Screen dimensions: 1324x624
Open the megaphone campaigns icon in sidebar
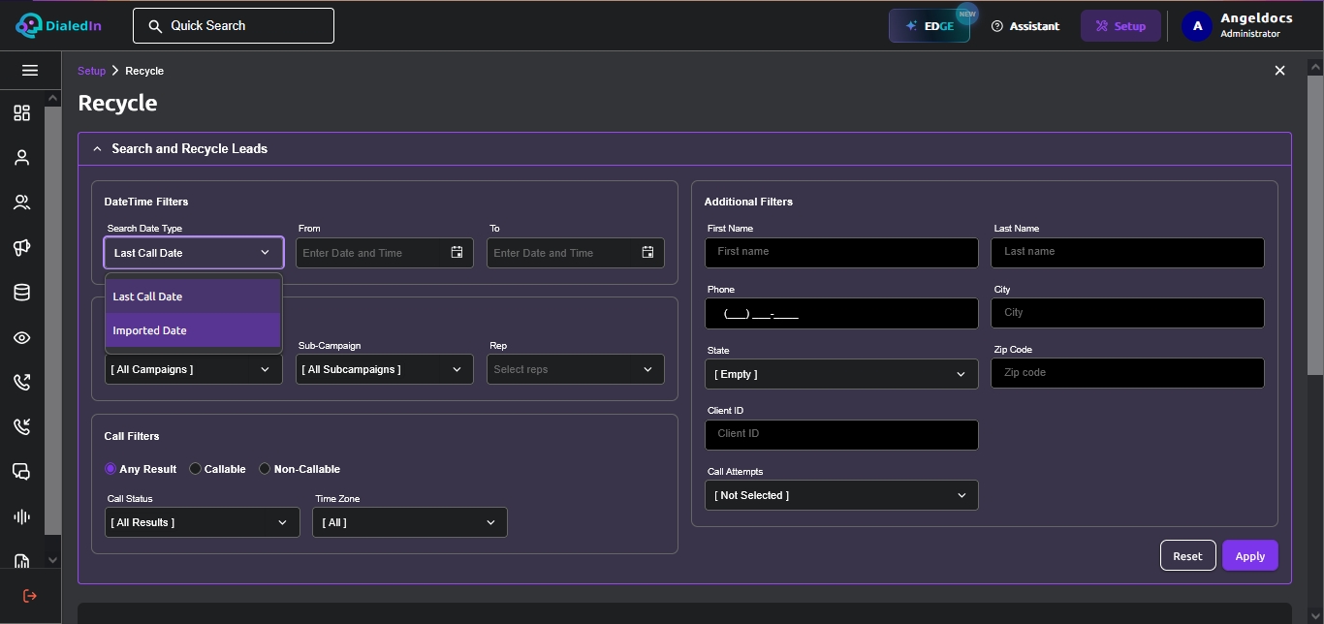(21, 248)
